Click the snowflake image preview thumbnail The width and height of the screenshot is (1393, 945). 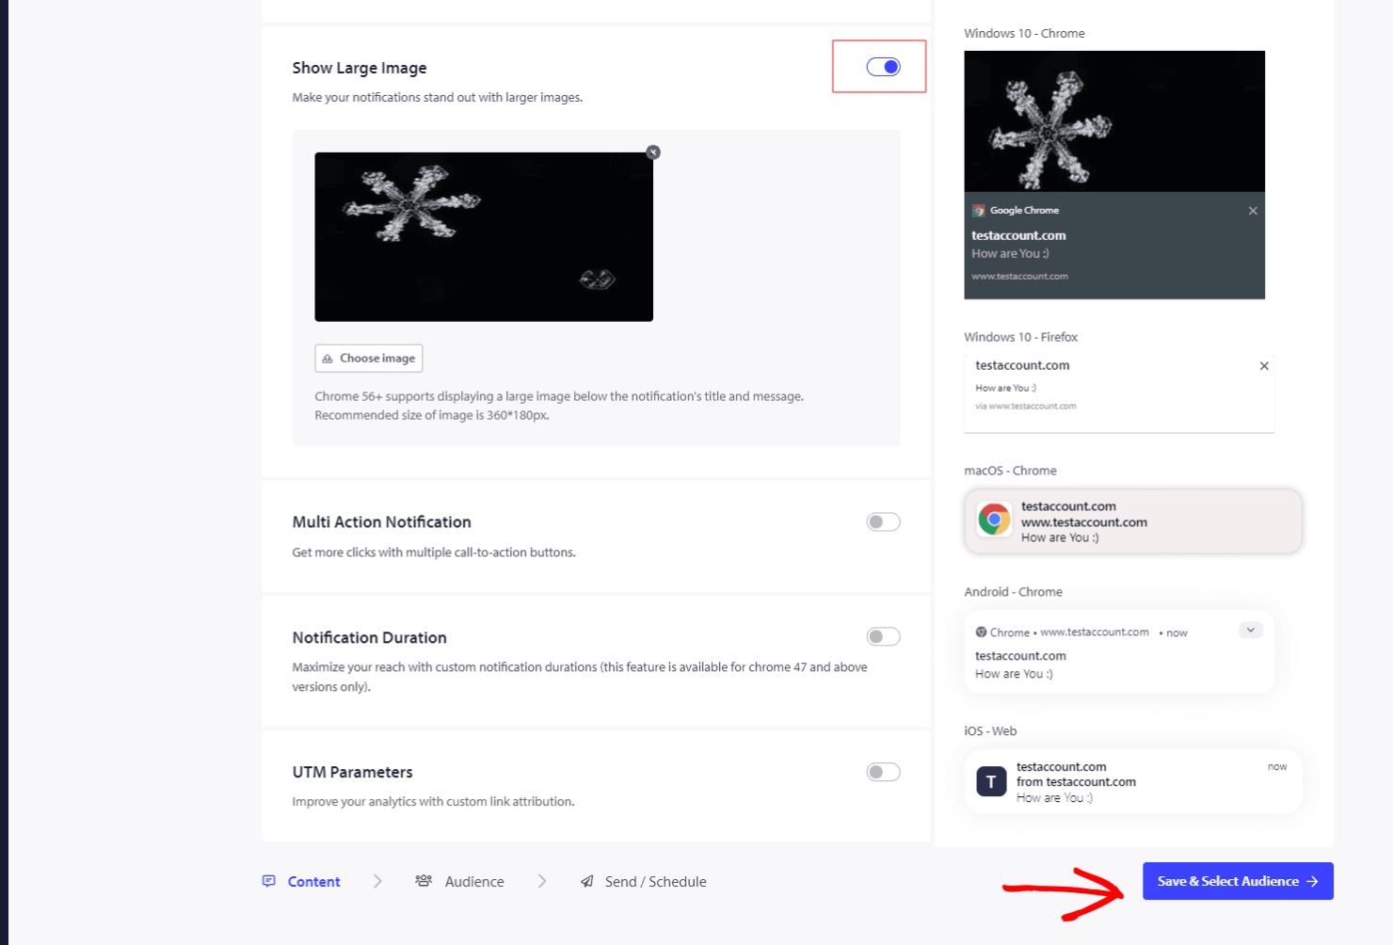(484, 236)
